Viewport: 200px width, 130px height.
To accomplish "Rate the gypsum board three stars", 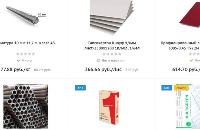I will [x=112, y=54].
